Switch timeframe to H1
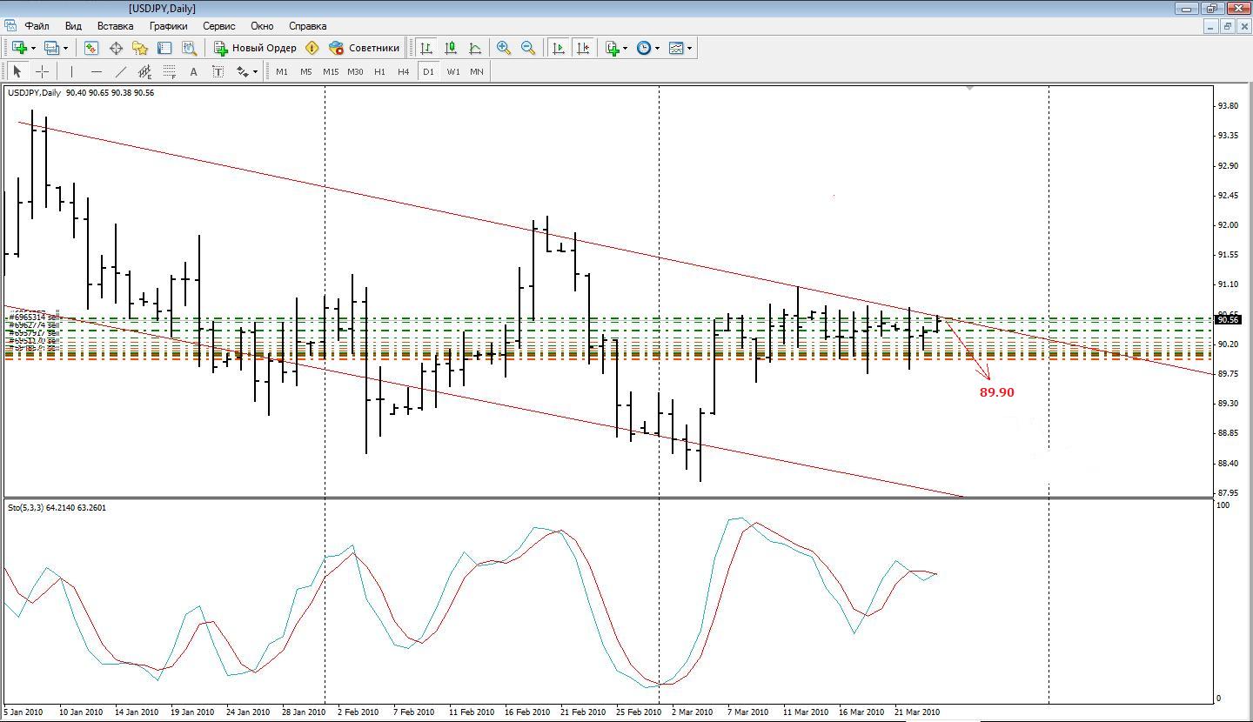The width and height of the screenshot is (1253, 722). (379, 71)
